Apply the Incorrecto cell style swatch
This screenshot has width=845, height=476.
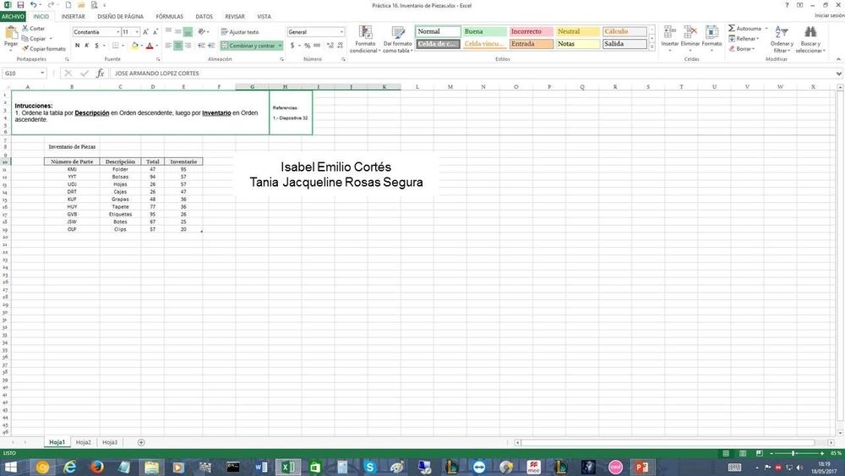(531, 32)
